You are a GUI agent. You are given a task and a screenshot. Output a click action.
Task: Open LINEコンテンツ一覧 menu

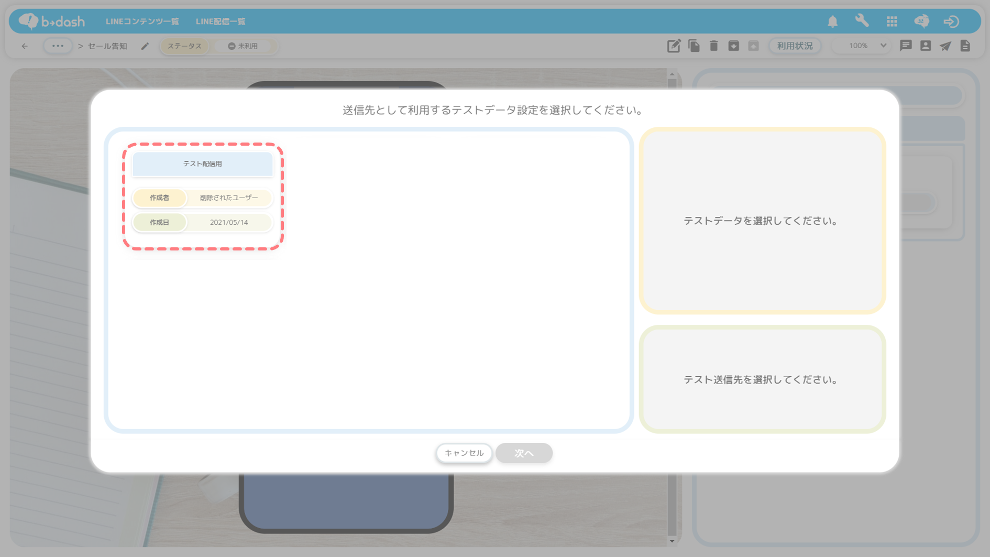(142, 21)
